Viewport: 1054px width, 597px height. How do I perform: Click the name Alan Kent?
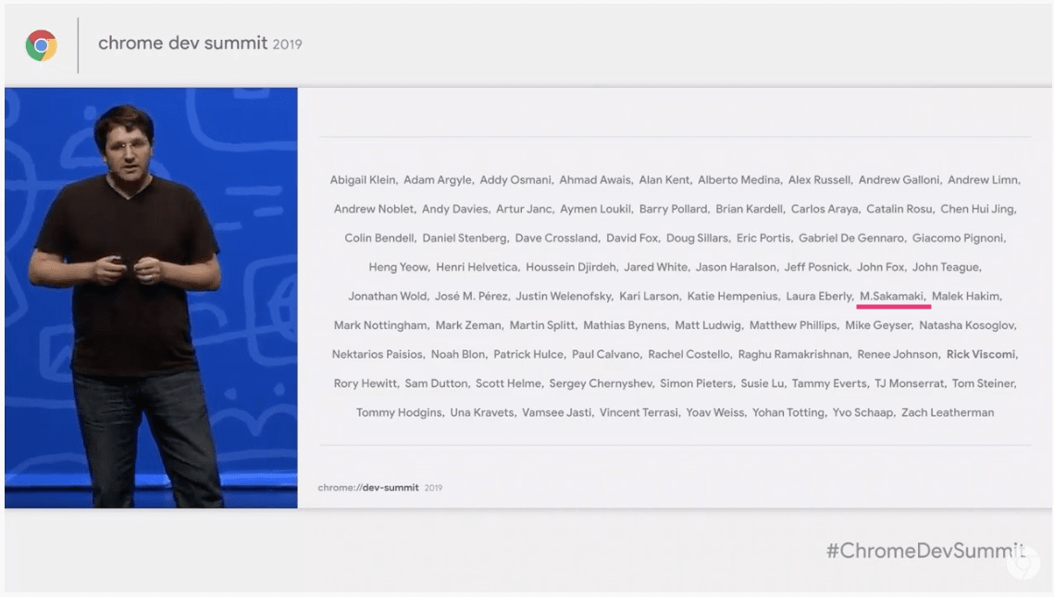[664, 180]
